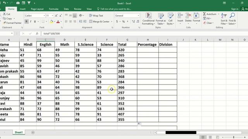Open the Formulas ribbon tab
The image size is (248, 139).
53,9
